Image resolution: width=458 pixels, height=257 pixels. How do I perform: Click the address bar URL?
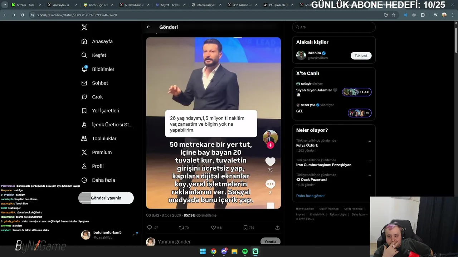[x=77, y=15]
